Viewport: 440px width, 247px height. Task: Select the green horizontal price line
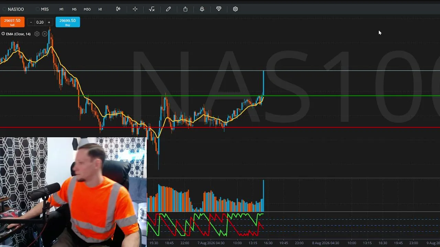click(x=220, y=96)
